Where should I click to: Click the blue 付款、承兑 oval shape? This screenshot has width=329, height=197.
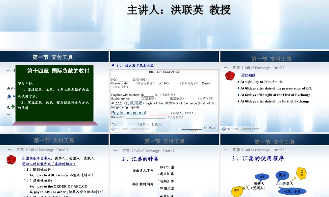[292, 190]
